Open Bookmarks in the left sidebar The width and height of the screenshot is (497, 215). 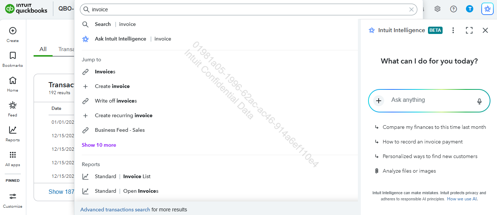click(12, 55)
